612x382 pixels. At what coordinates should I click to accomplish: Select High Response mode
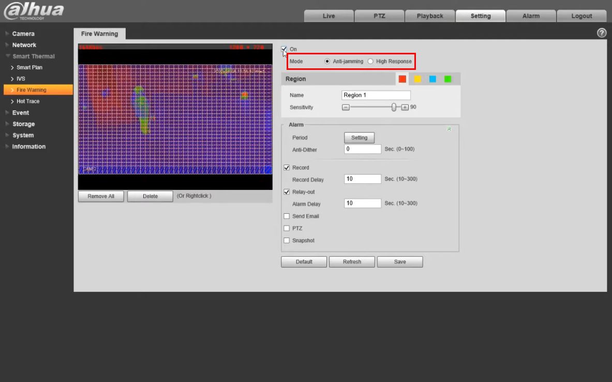tap(370, 61)
